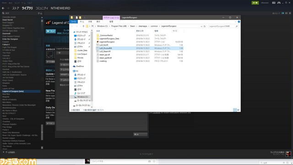Click the achievement thumbnail in Steam

[49, 55]
